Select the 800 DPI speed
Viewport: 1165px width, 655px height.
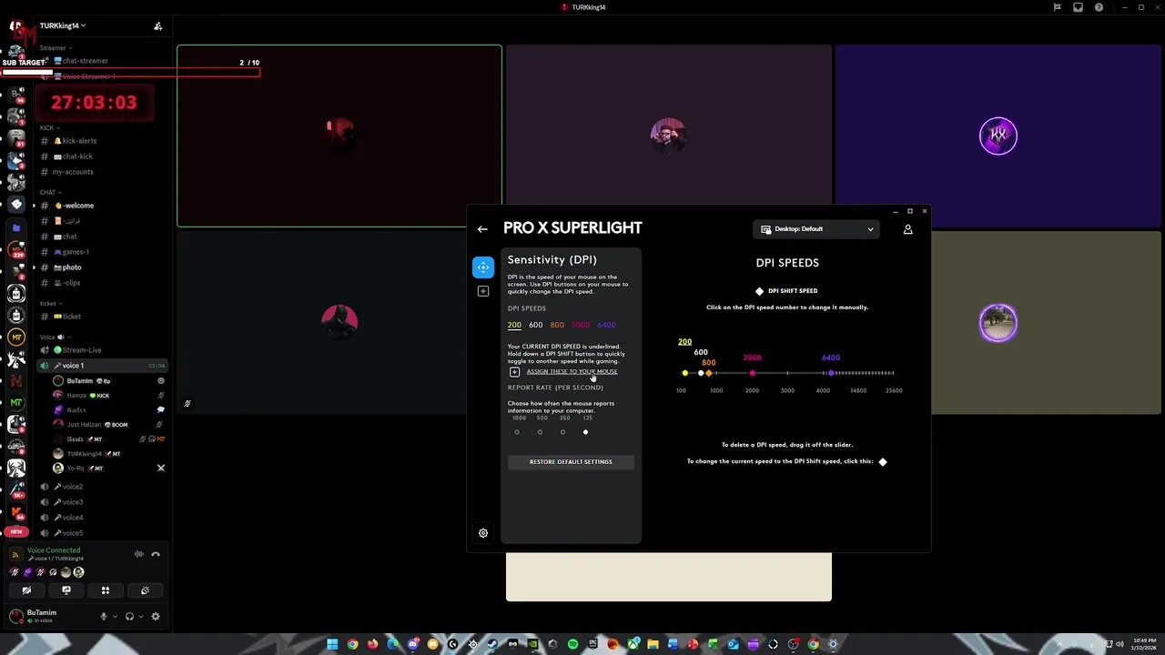tap(557, 325)
